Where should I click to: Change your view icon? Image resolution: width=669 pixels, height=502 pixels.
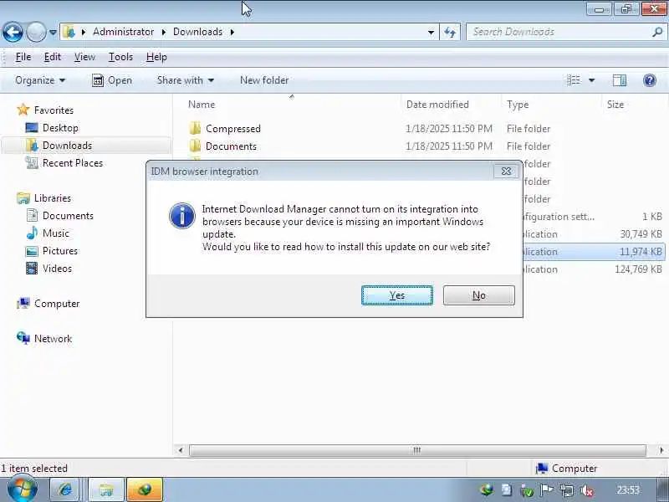(574, 80)
